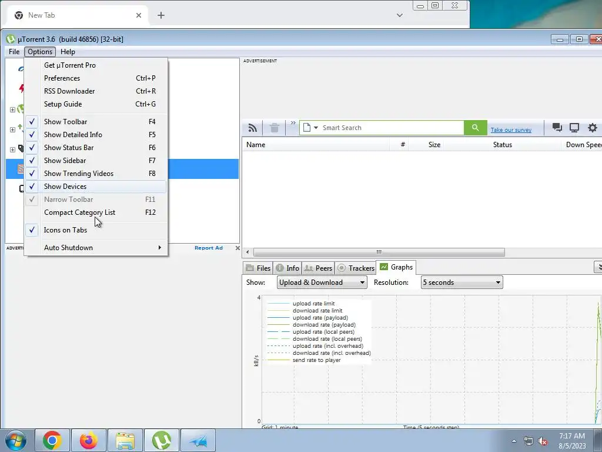Click the Smart Search input field

392,128
